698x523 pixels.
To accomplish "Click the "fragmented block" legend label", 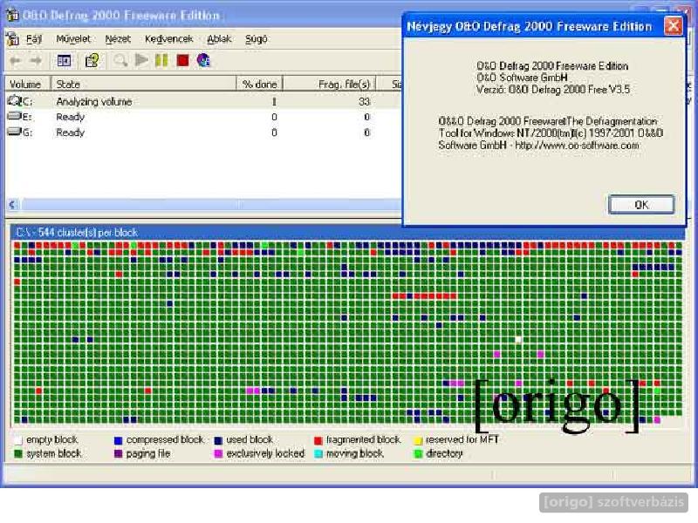I will (363, 440).
